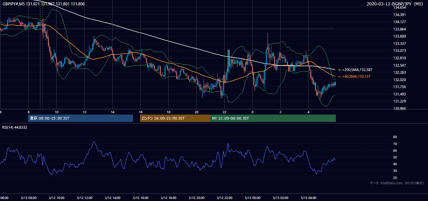The image size is (428, 201).
Task: Click price axis label 134.127
Action: (x=400, y=22)
